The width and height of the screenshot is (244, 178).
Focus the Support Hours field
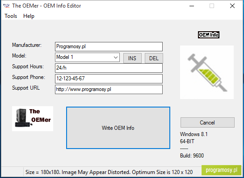click(109, 68)
